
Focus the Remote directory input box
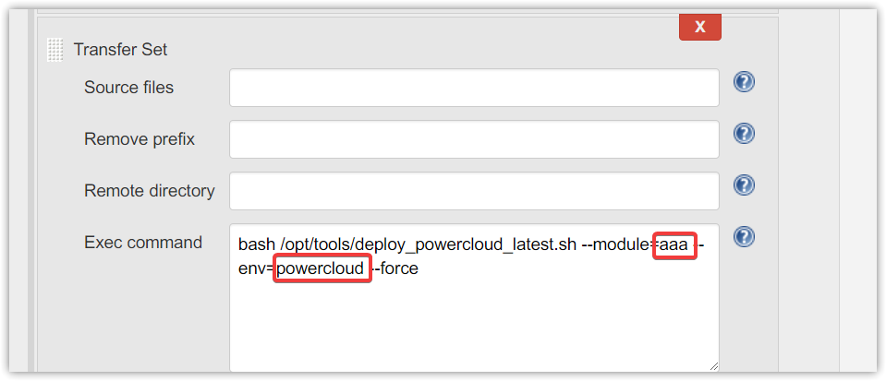(474, 191)
